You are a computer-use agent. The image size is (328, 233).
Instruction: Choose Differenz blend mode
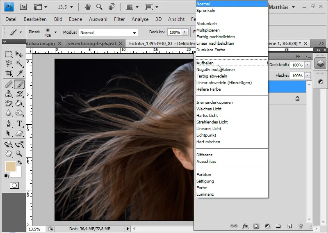pyautogui.click(x=232, y=155)
